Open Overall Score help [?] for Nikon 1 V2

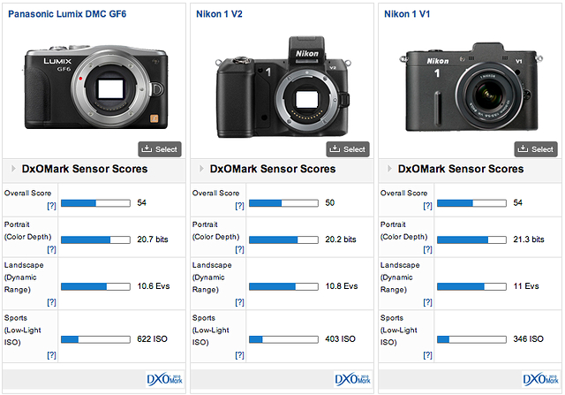(239, 206)
